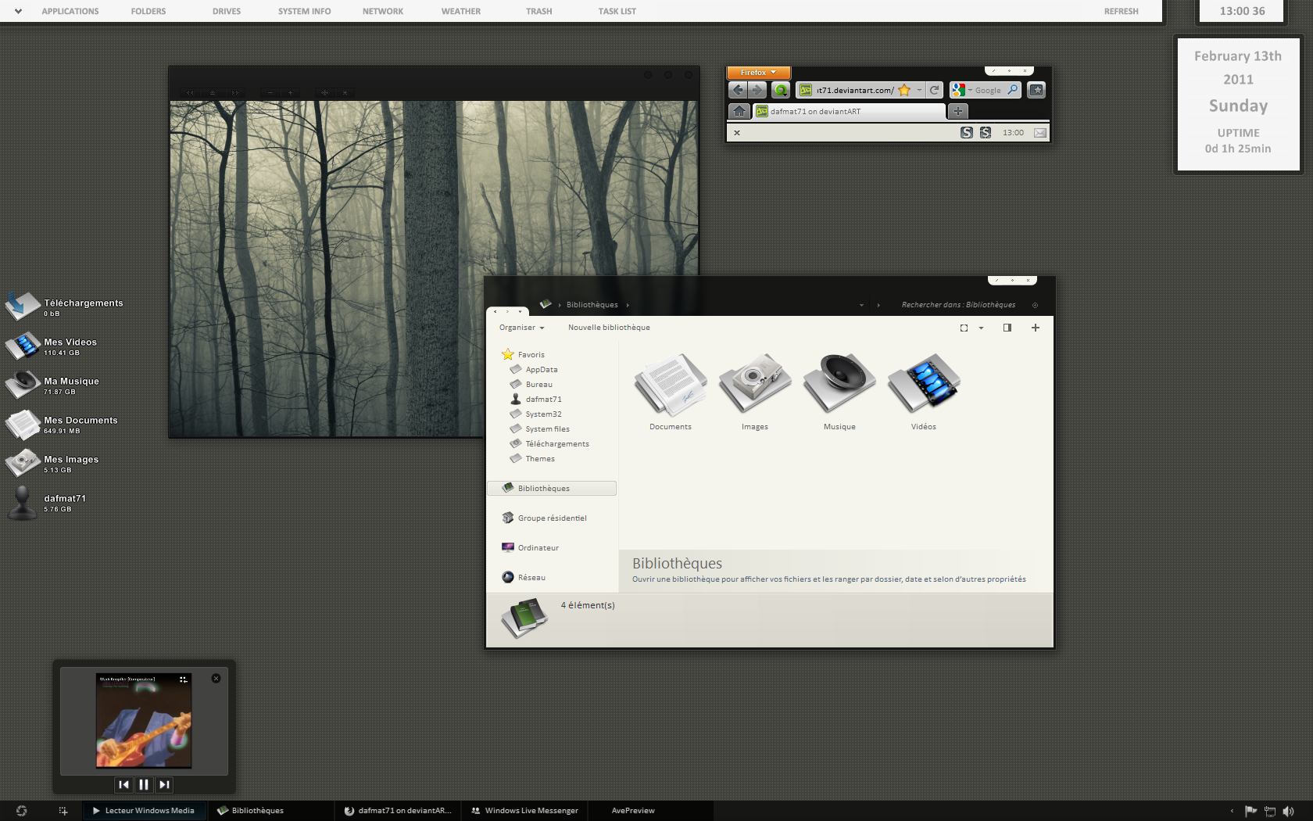The image size is (1313, 821).
Task: Click the plus help icon in Explorer toolbar
Action: 1036,328
